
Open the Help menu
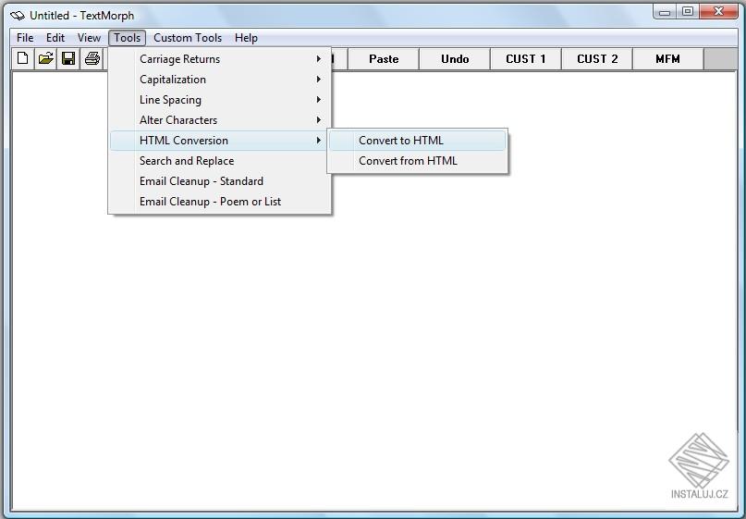[x=246, y=38]
